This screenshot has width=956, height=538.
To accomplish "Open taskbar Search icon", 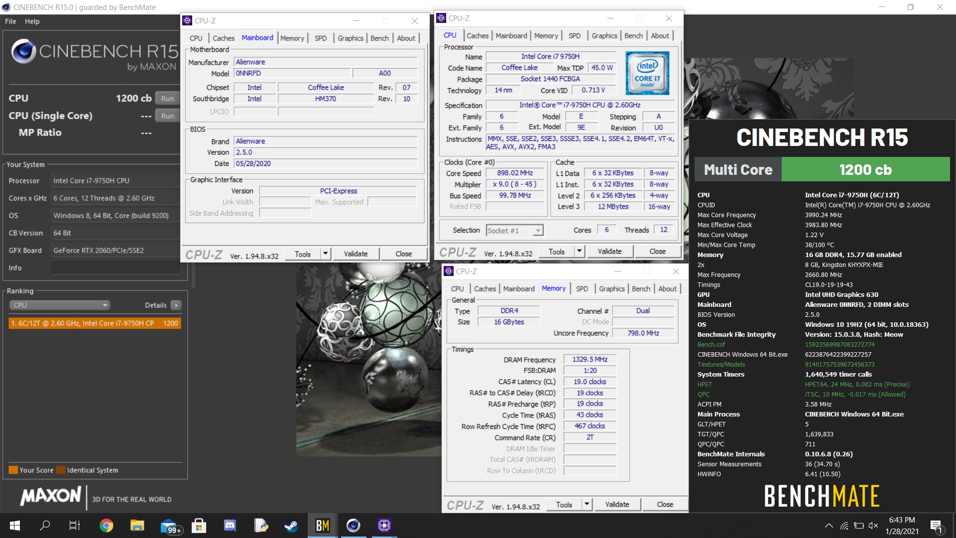I will pos(45,526).
